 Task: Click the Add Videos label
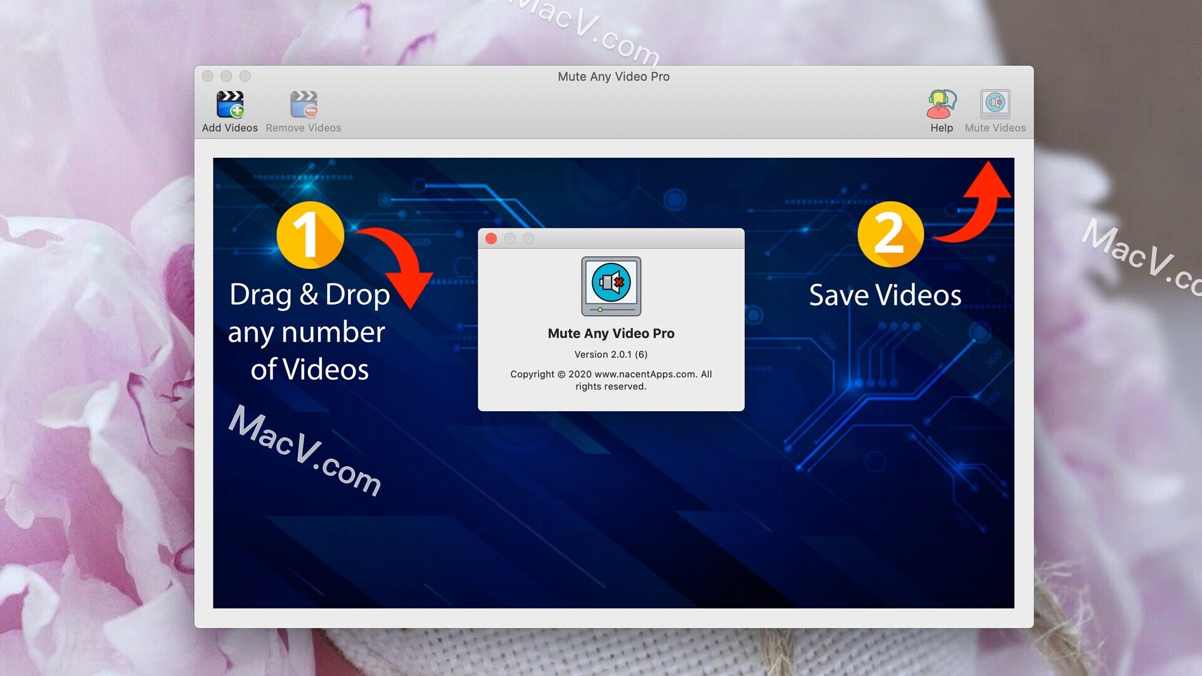(230, 128)
